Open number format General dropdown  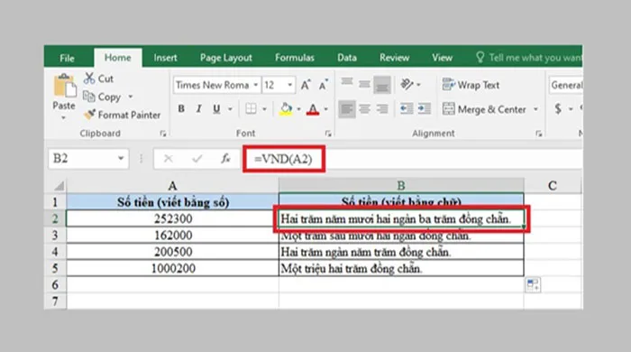click(x=567, y=85)
